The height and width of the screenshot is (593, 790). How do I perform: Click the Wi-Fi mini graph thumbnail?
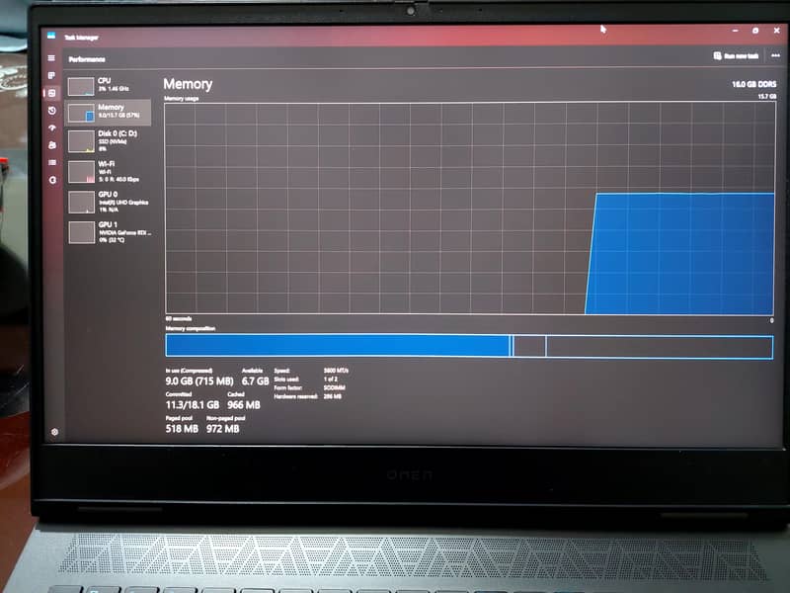(x=82, y=172)
